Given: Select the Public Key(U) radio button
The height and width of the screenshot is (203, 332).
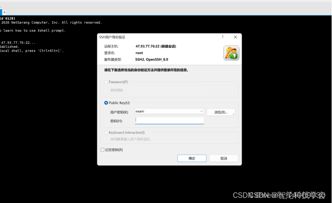Looking at the screenshot, I should point(106,103).
